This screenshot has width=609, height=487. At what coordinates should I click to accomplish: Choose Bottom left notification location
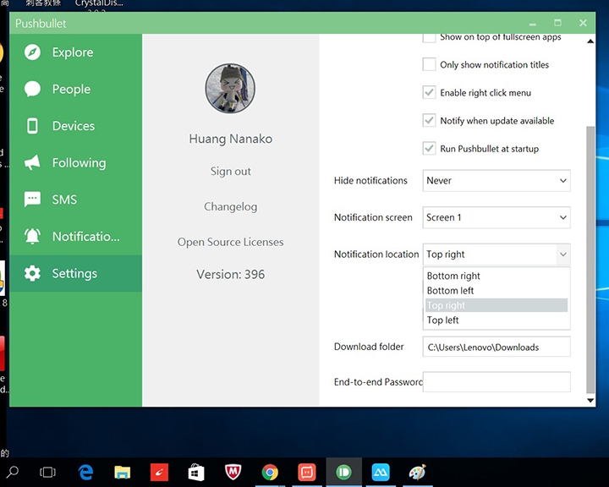click(x=497, y=291)
